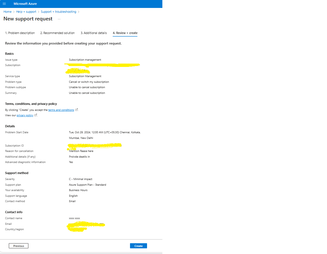Screen dimensions: 327x254
Task: Click the 'English' support language value
Action: [73, 196]
